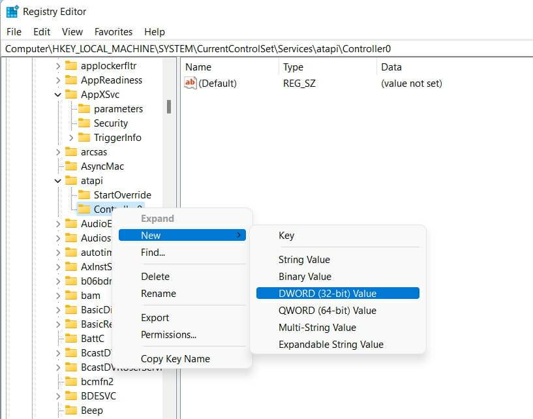
Task: Collapse the AppXSvc tree node
Action: coord(58,94)
